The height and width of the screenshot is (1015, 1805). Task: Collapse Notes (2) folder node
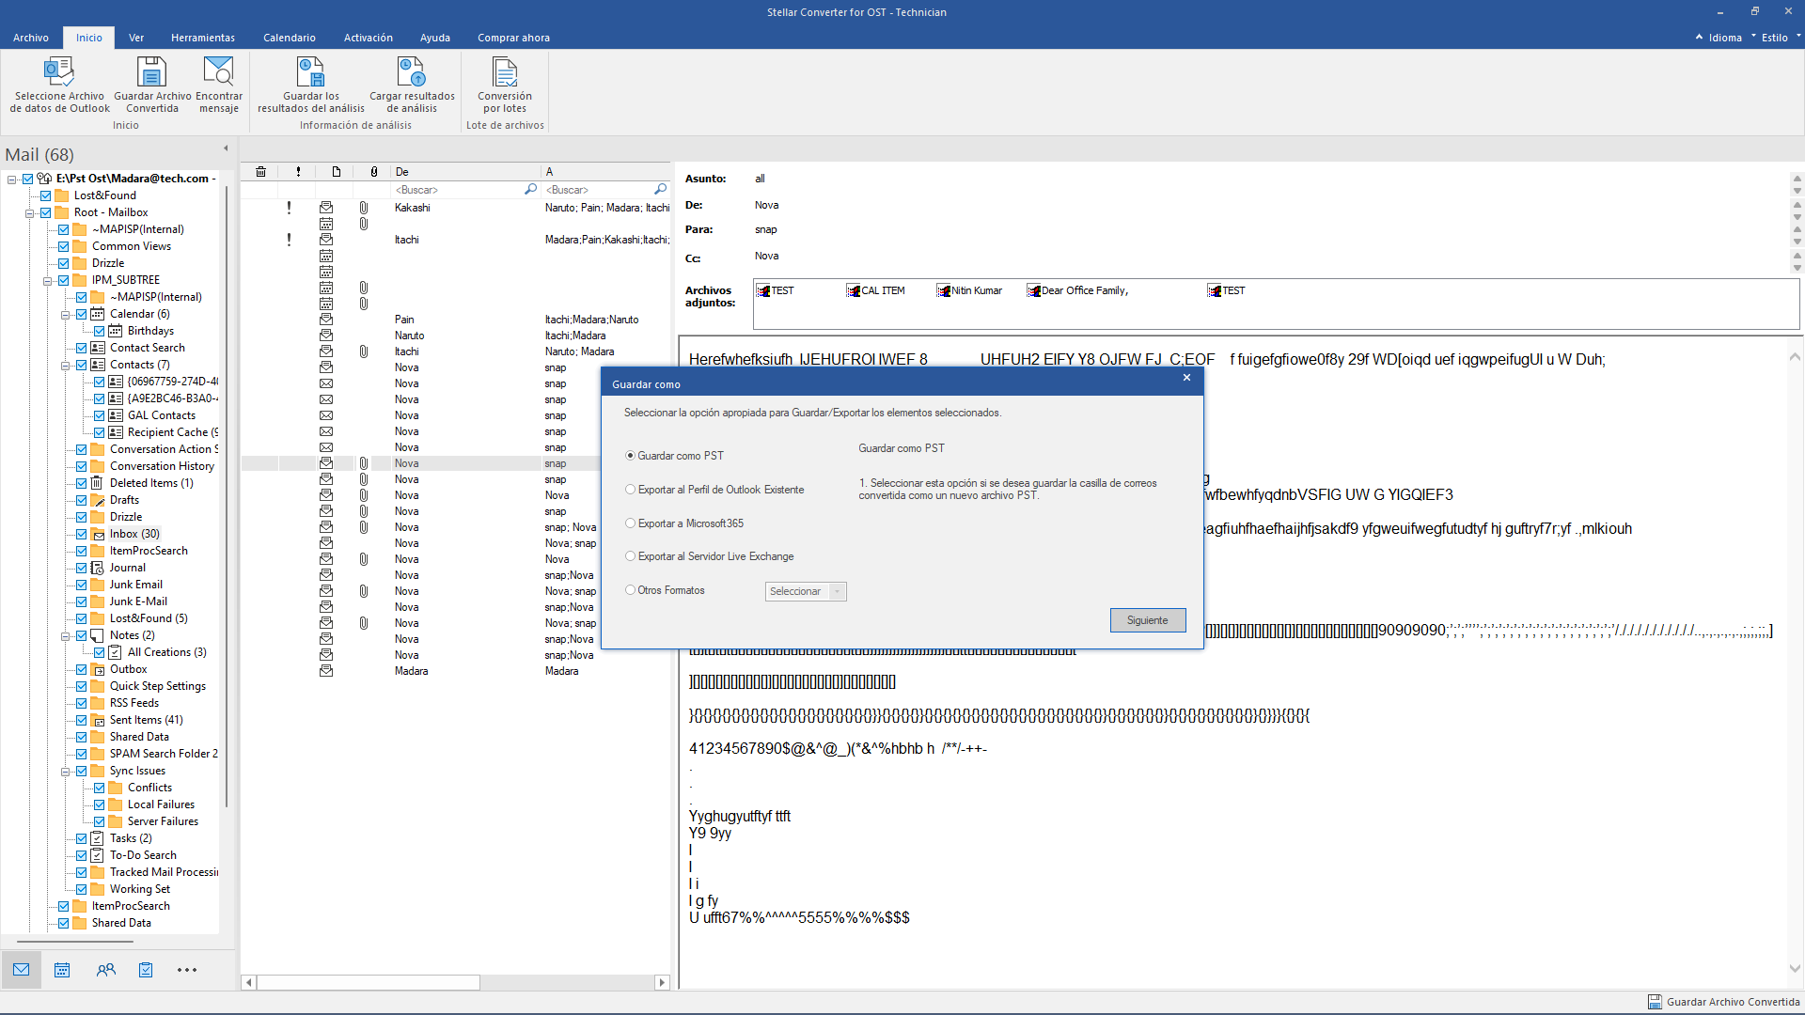click(65, 635)
